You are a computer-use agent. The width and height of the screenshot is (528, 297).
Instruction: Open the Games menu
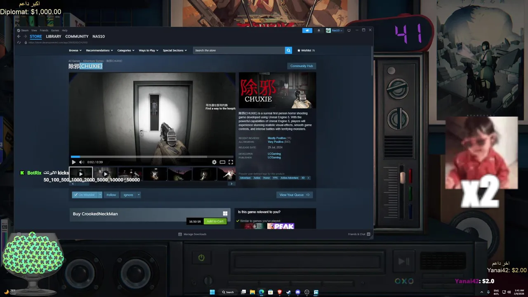pos(55,30)
